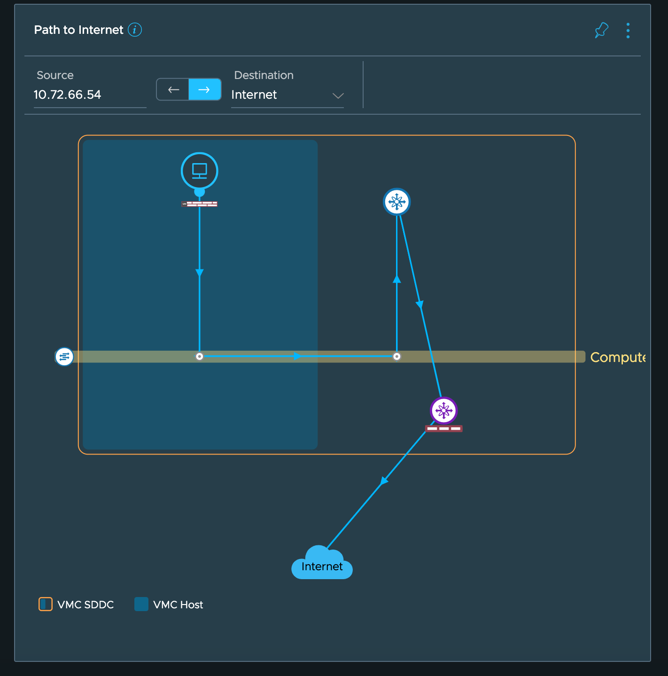The width and height of the screenshot is (668, 676).
Task: Click the right port on Compute segment
Action: click(x=397, y=357)
